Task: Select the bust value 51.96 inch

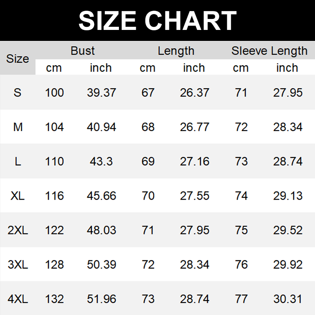Action: coord(101,299)
